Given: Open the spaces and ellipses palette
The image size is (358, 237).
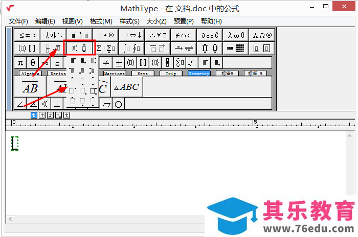Looking at the screenshot, I should [53, 35].
